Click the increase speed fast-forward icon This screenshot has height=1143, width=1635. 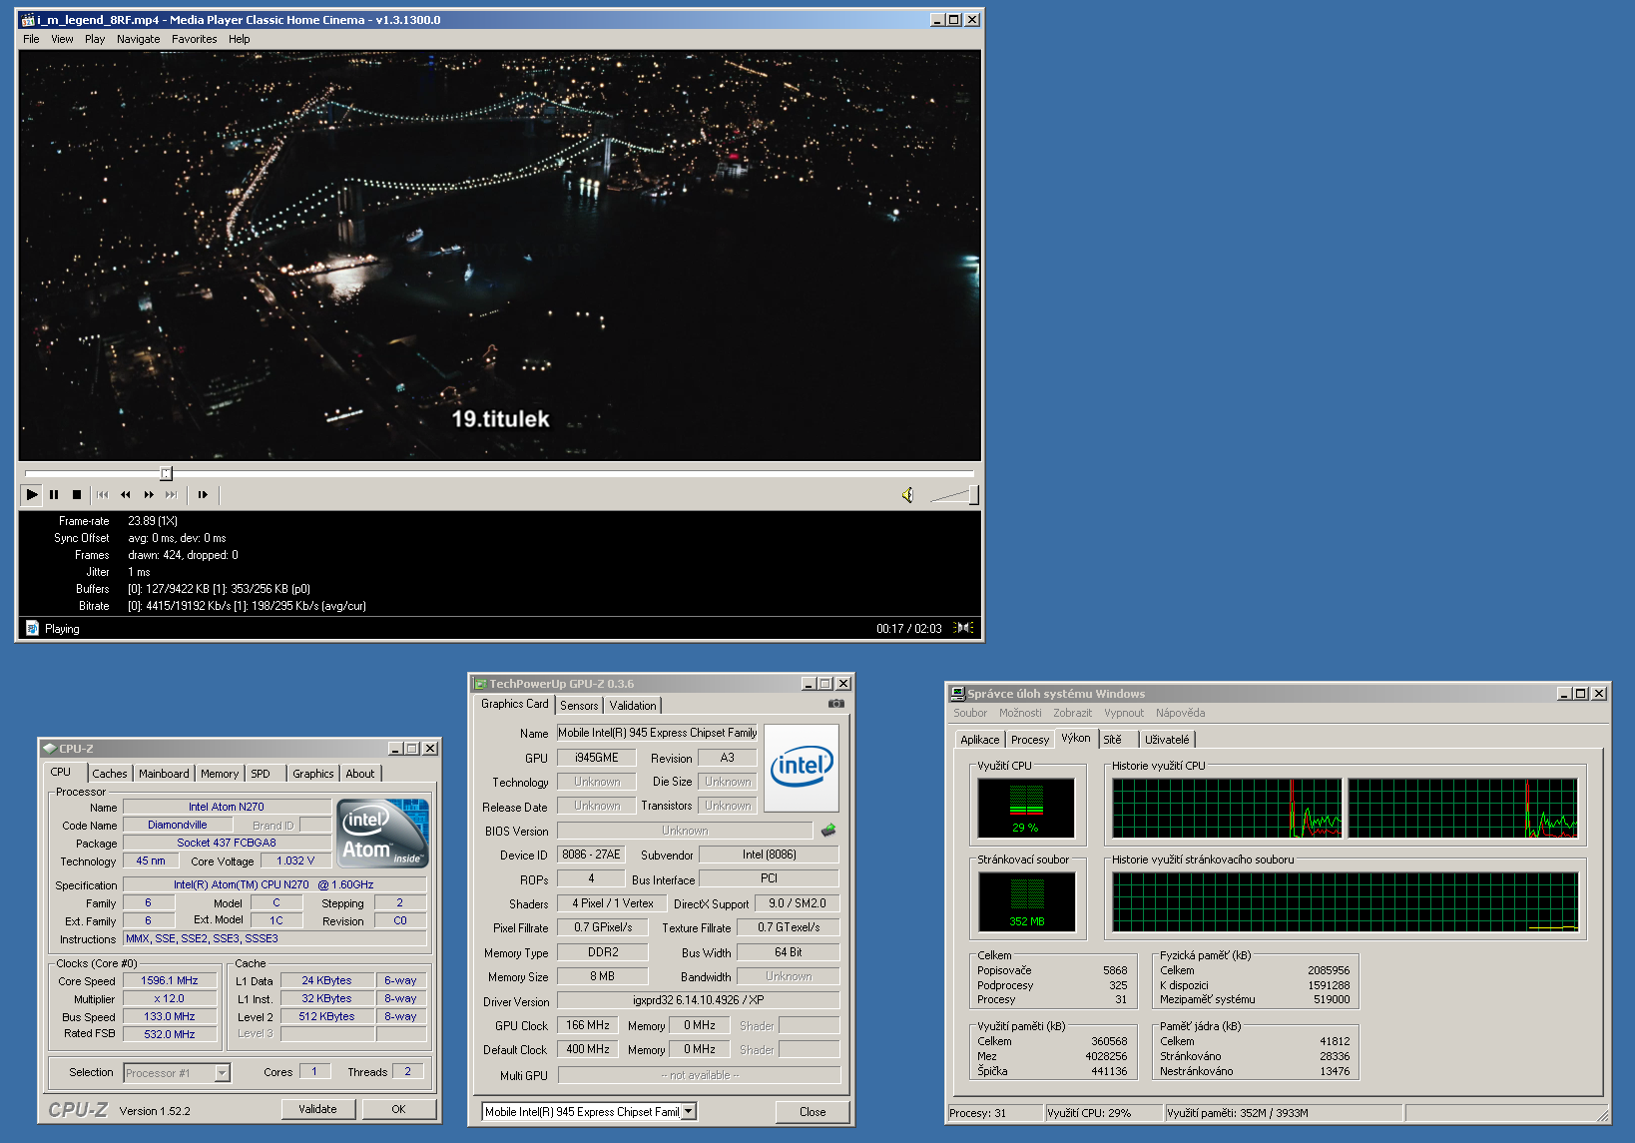tap(149, 494)
